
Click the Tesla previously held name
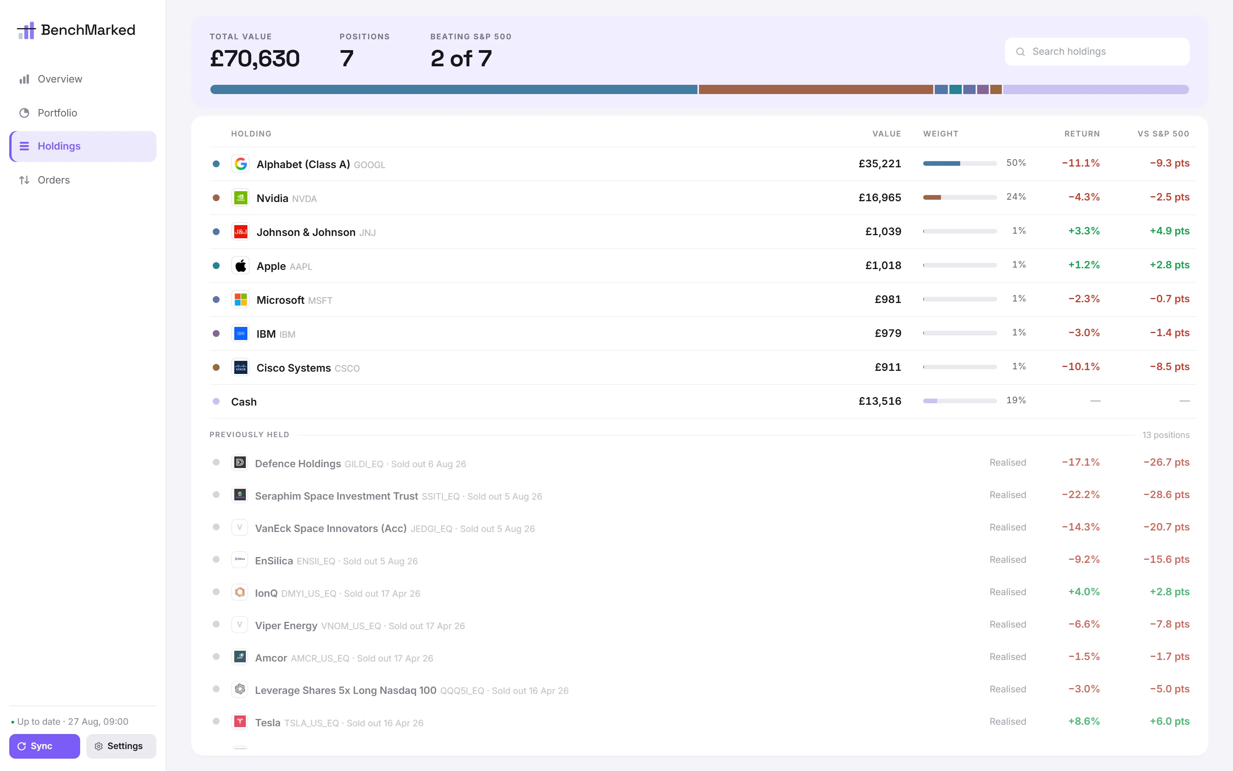pos(267,722)
